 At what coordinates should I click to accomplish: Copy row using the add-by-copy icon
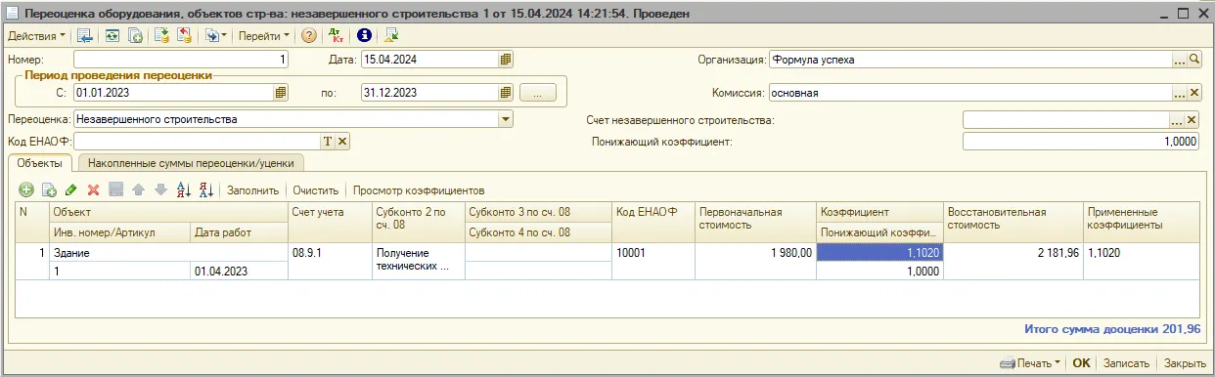coord(49,190)
